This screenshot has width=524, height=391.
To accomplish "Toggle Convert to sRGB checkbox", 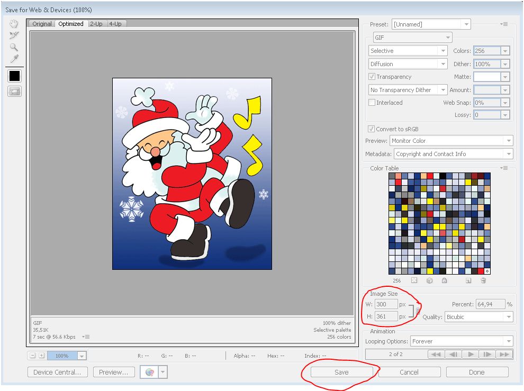I will coord(371,129).
